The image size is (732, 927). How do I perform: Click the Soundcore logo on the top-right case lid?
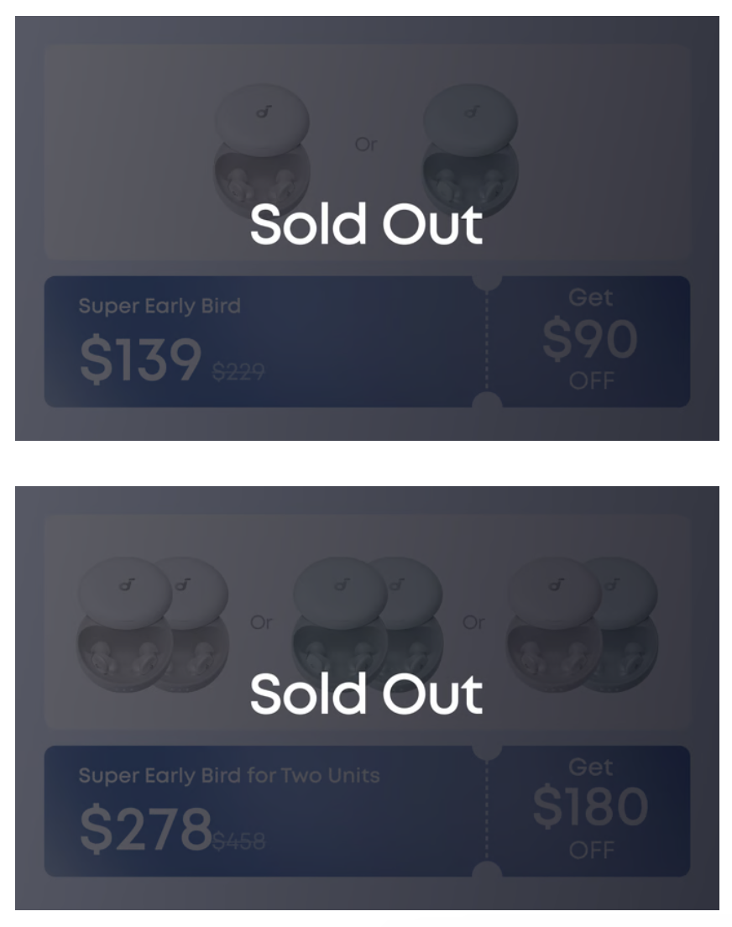[472, 112]
